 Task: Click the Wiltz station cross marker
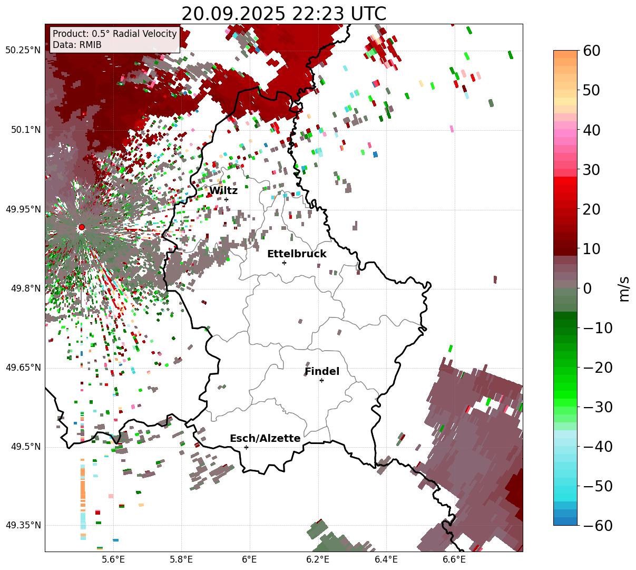(226, 199)
